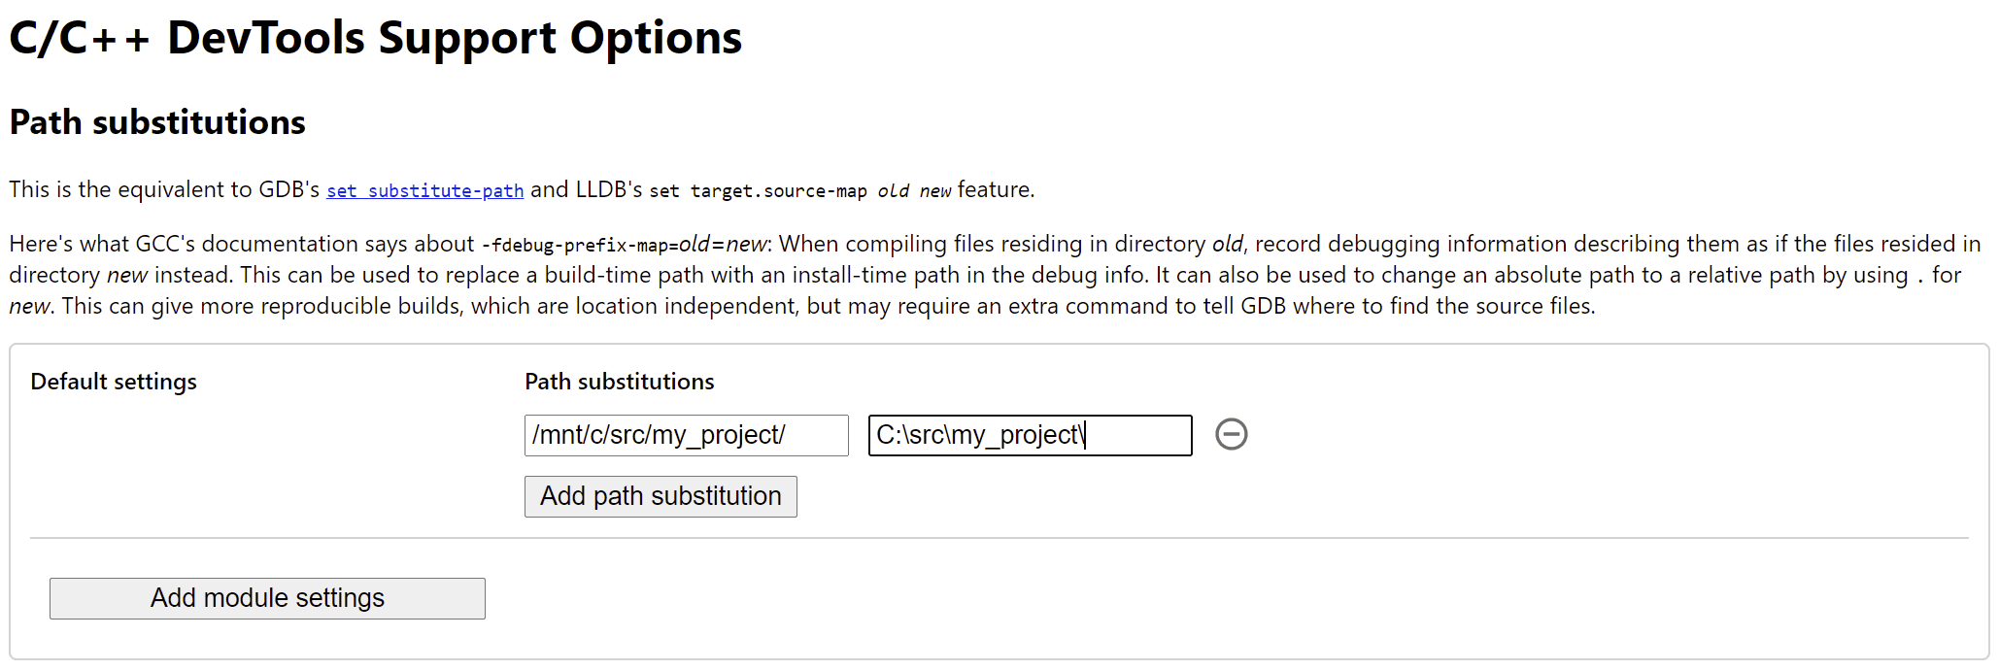
Task: Click inside the /mnt/c/src/my_project/ input field
Action: pos(686,435)
